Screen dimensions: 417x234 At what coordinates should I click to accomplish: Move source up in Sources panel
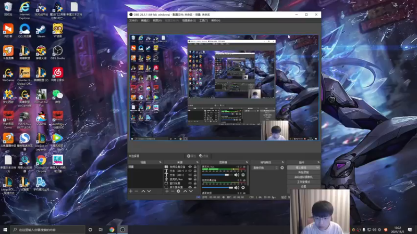click(185, 191)
